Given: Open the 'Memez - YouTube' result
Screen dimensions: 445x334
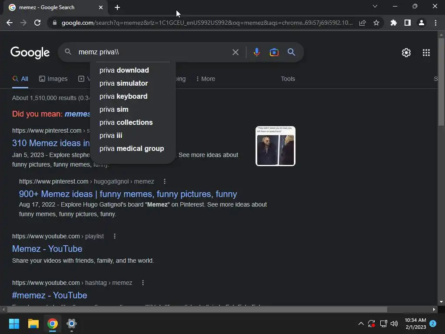Looking at the screenshot, I should (47, 249).
